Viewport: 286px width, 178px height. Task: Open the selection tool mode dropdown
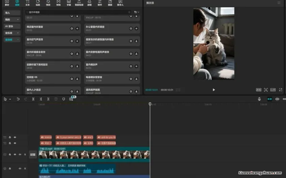(10, 99)
